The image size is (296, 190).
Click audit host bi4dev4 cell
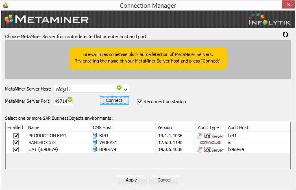tap(258, 149)
